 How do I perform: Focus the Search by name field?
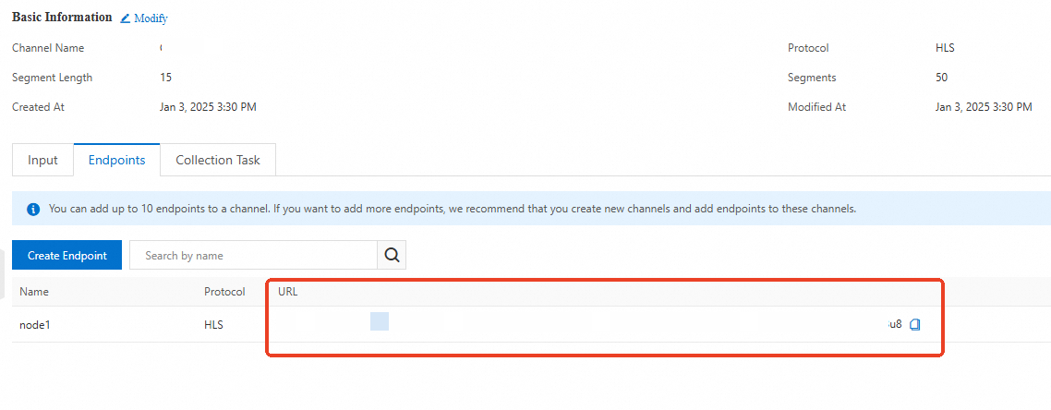254,255
